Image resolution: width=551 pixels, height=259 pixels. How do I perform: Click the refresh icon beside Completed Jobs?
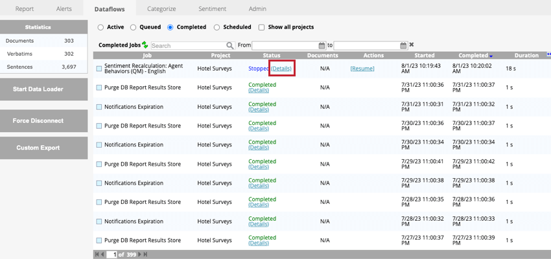click(x=146, y=45)
